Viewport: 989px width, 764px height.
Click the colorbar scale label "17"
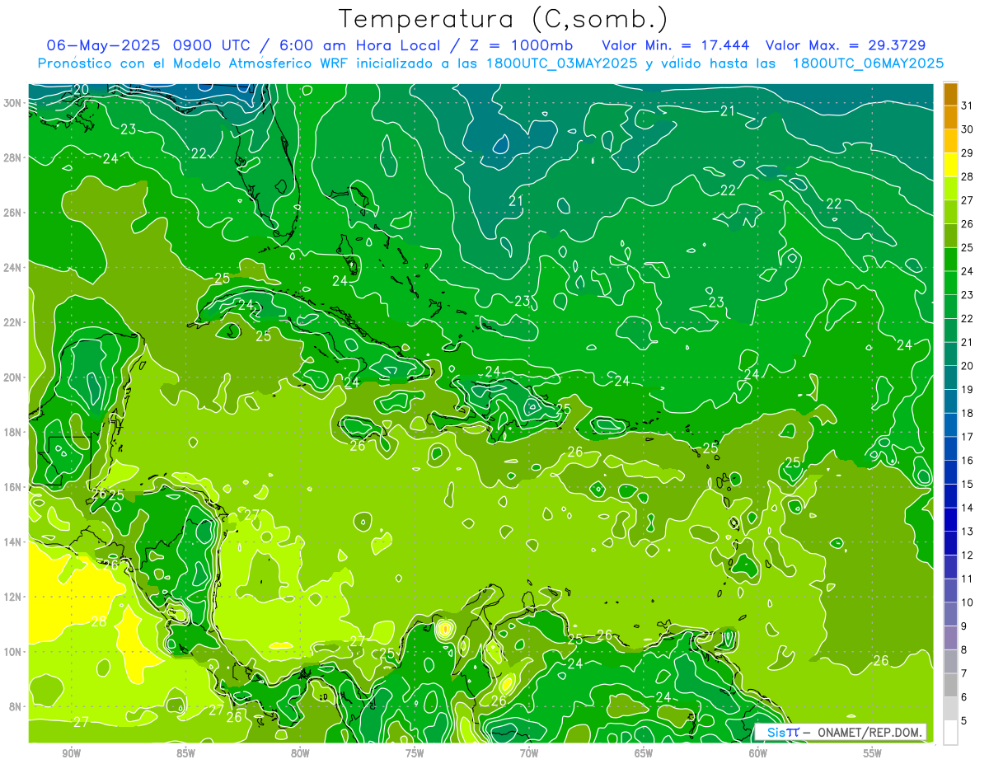coord(968,437)
